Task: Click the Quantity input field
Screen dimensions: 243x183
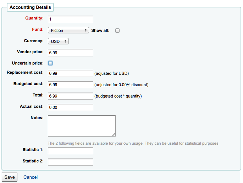Action: (x=71, y=19)
